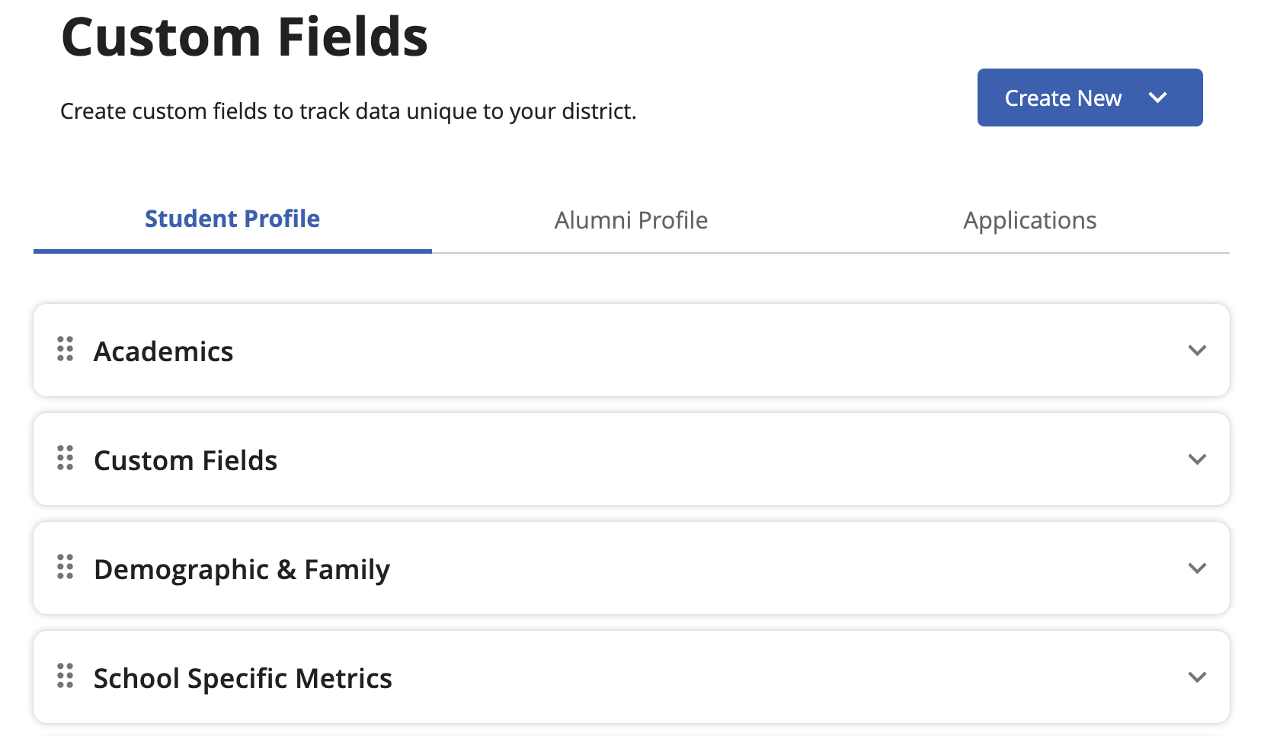Grab the Academics section drag handle
The image size is (1280, 736).
tap(66, 349)
